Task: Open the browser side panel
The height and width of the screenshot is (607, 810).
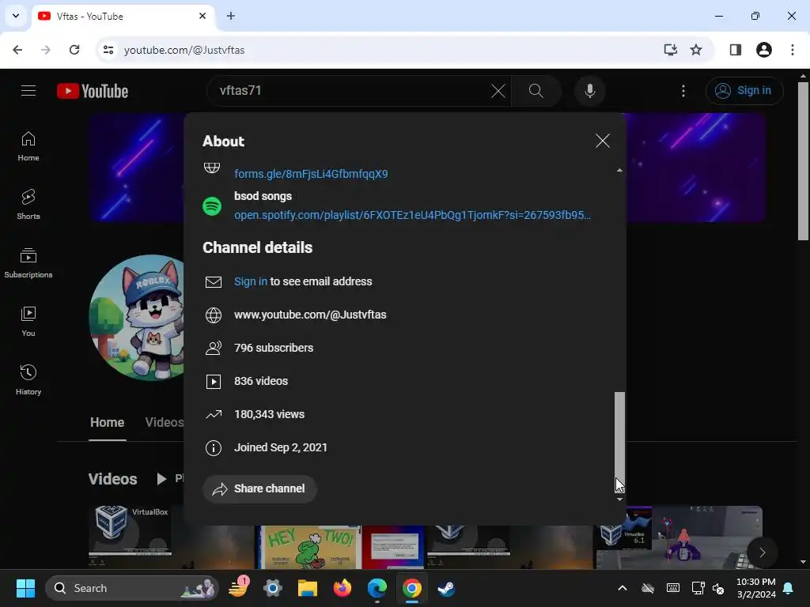Action: [735, 50]
